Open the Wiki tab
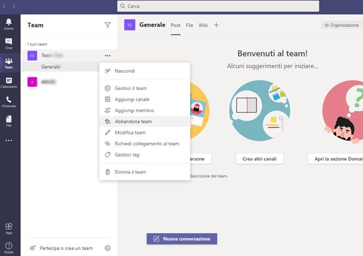Image resolution: width=363 pixels, height=256 pixels. point(203,25)
